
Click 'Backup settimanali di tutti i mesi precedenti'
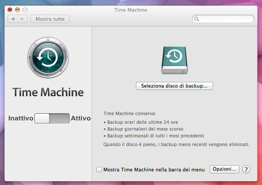point(156,136)
